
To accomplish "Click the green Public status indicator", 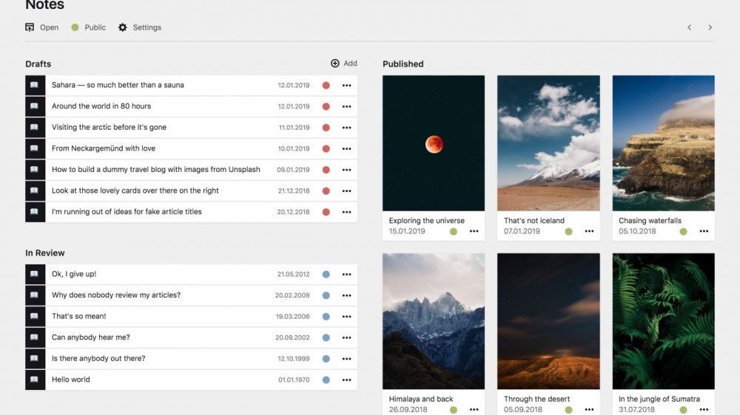I will (x=75, y=27).
